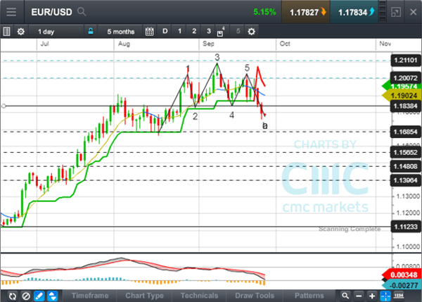Pop out the chart window

pos(396,12)
